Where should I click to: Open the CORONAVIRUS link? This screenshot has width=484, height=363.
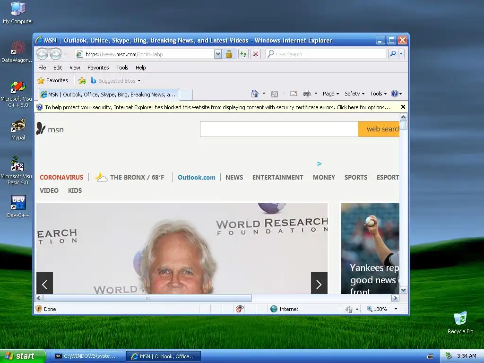pyautogui.click(x=61, y=178)
